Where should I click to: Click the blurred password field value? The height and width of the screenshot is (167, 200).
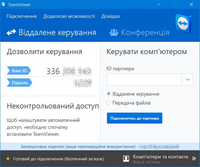pos(82,83)
